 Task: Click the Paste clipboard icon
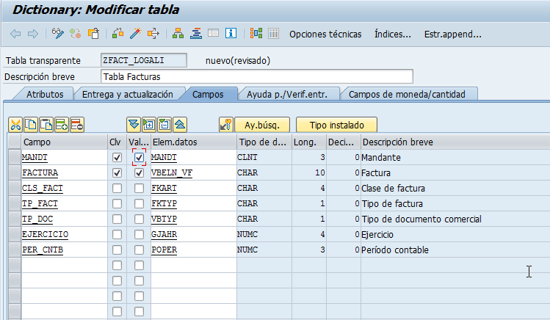46,125
